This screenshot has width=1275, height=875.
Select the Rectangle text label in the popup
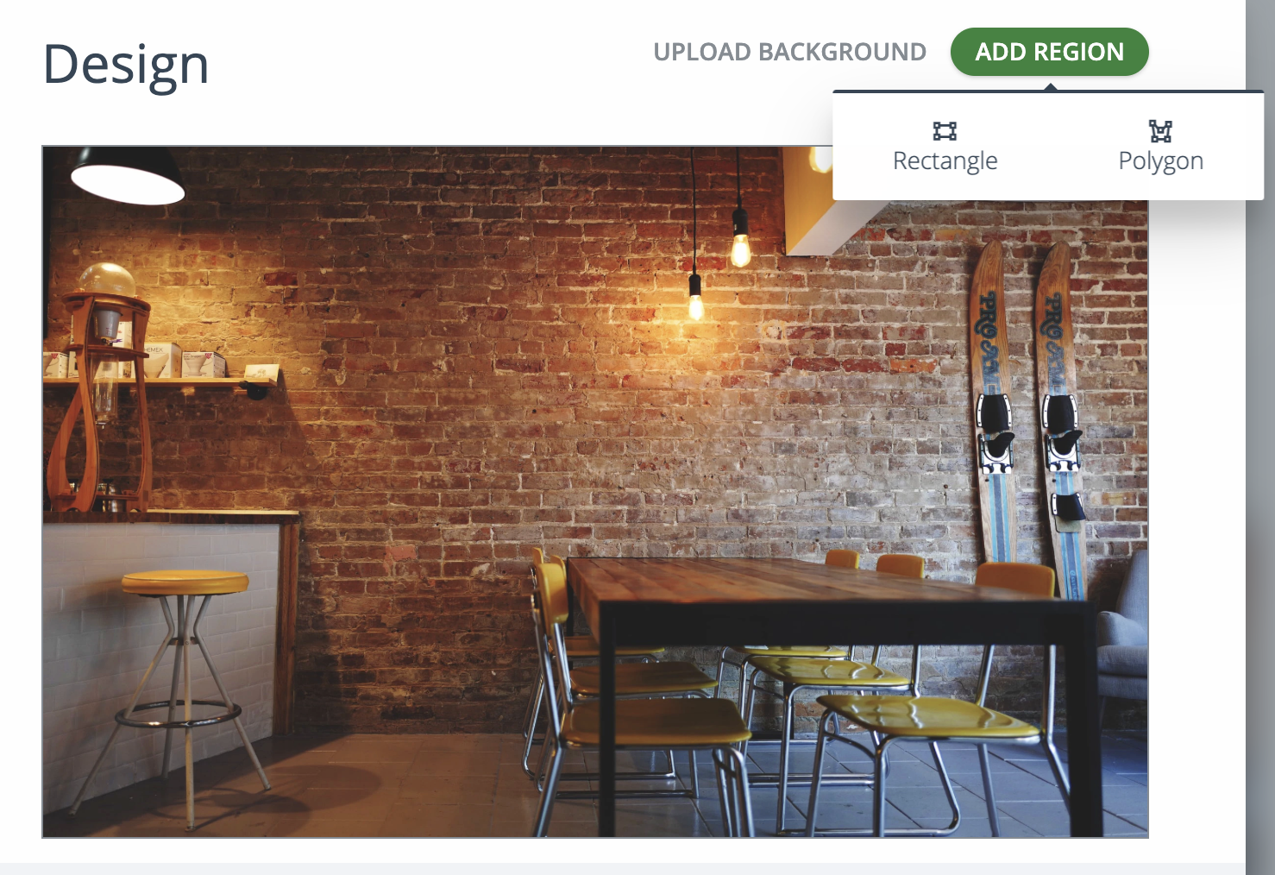(x=945, y=161)
